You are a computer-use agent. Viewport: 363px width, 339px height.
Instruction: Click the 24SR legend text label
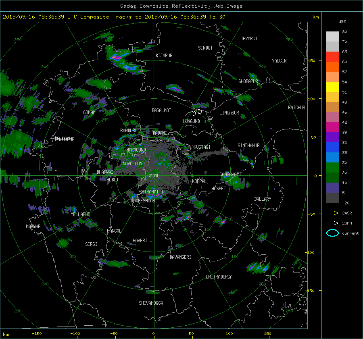[x=347, y=213]
